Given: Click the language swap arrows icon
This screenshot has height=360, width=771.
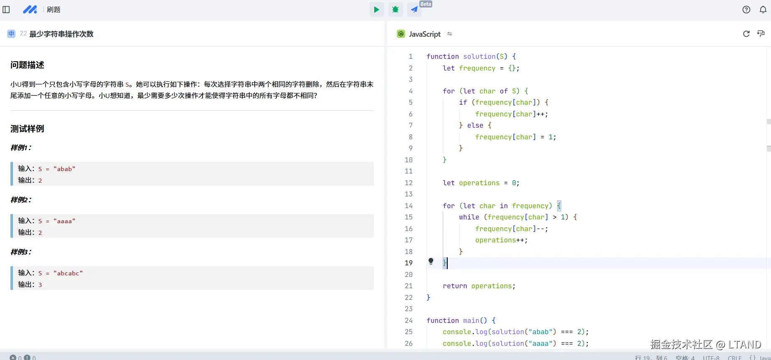Looking at the screenshot, I should point(450,34).
